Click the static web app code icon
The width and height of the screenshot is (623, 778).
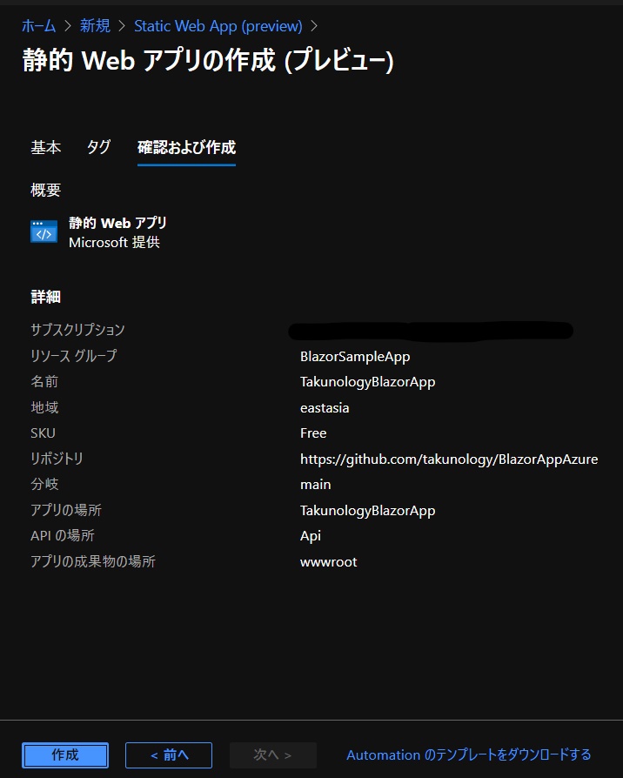point(44,231)
